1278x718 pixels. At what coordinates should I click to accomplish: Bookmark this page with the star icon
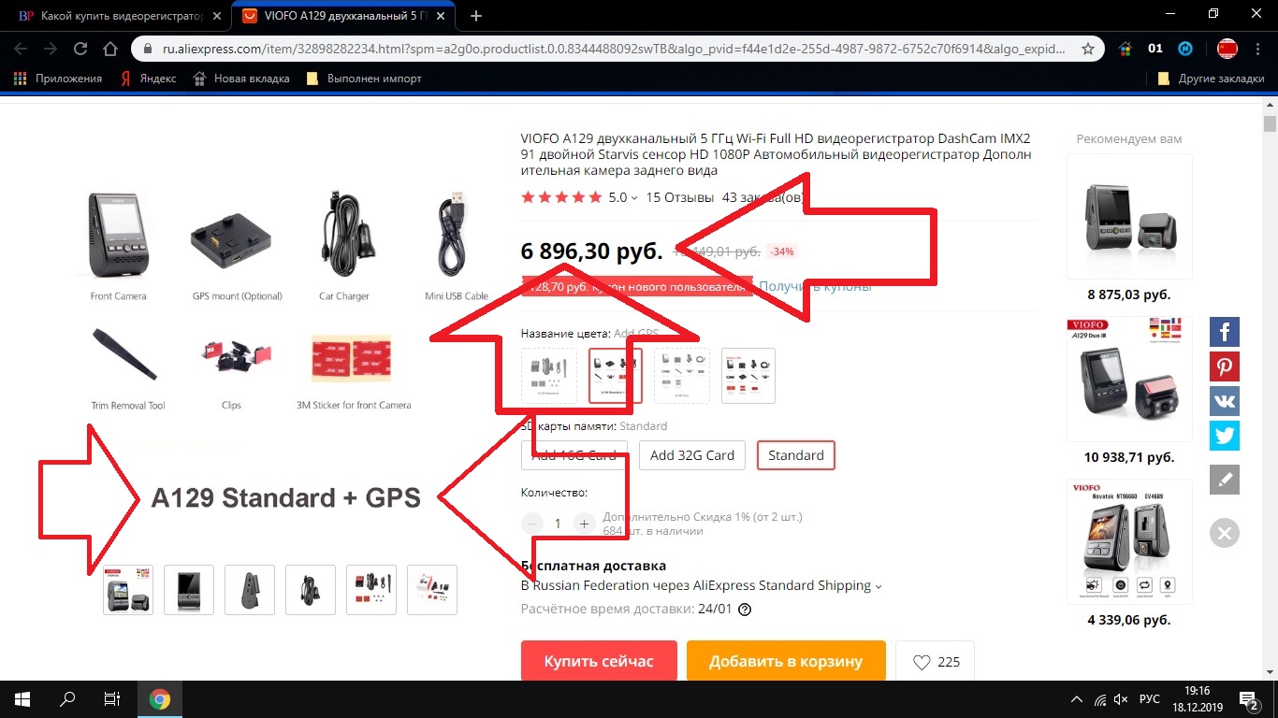(1088, 49)
